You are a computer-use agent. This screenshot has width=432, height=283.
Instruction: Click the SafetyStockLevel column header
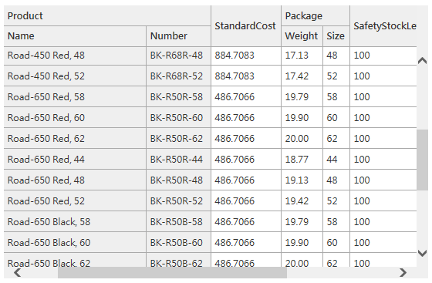(x=383, y=26)
